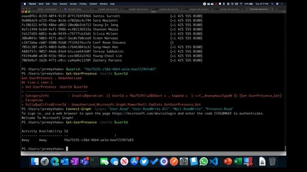Open the News app dock icon
This screenshot has width=307, height=172.
[x=124, y=161]
